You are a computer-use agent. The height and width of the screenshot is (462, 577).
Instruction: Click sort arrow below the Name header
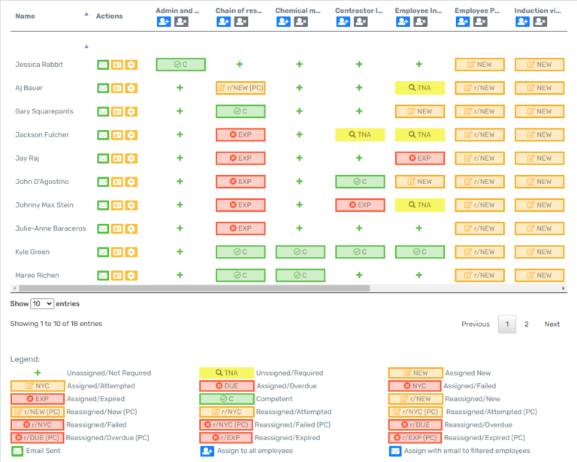tap(86, 47)
